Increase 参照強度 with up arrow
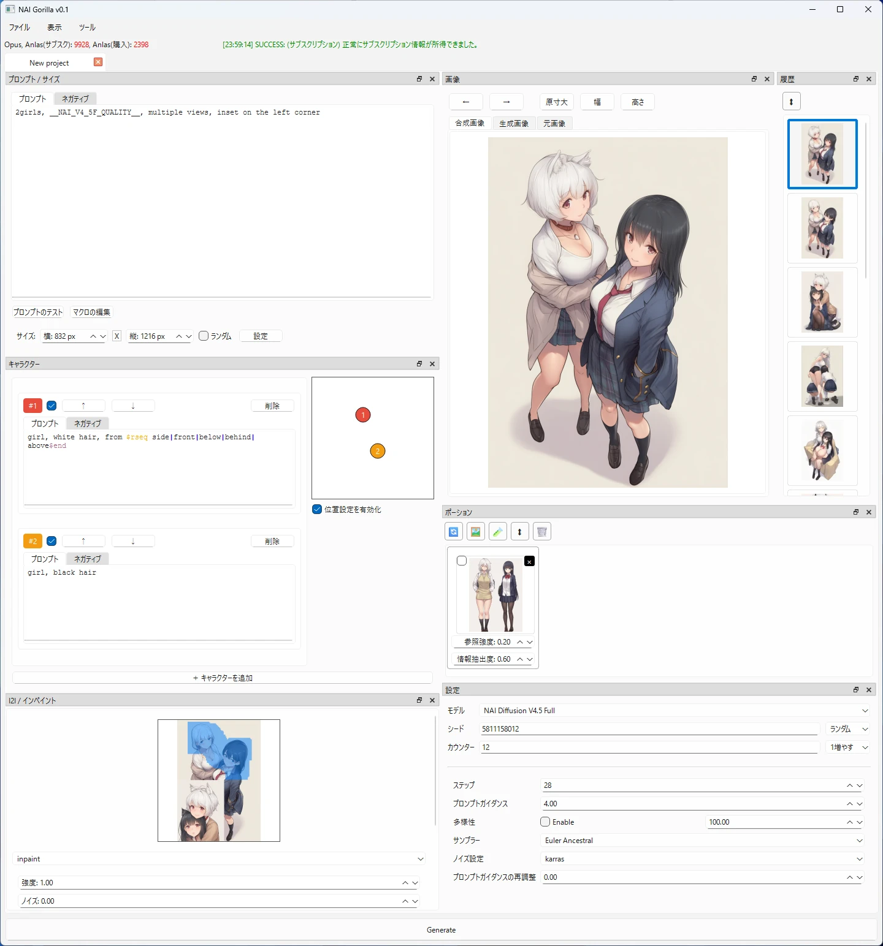883x946 pixels. pos(520,642)
